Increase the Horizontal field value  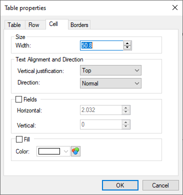(126, 108)
